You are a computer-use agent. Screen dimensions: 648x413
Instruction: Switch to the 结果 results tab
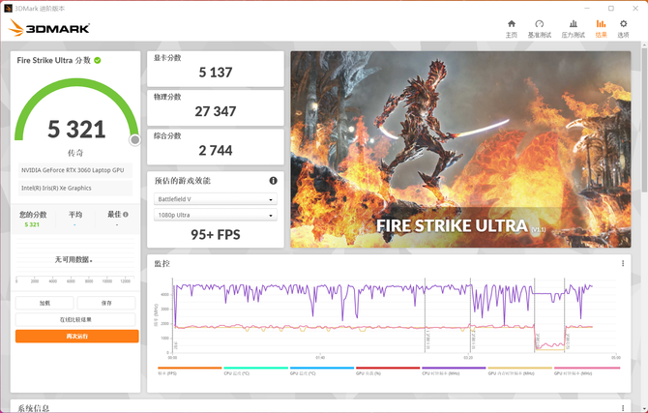click(x=601, y=28)
